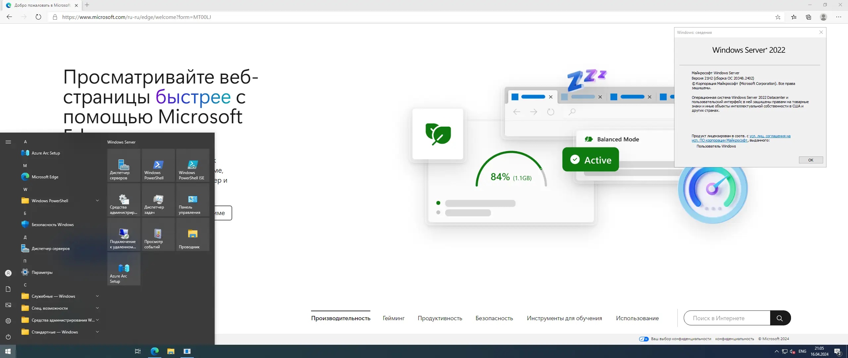Add this page to favorites star

point(778,17)
